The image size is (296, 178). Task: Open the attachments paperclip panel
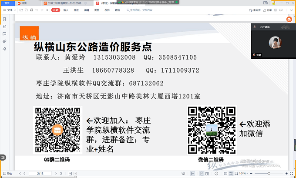(x=4, y=41)
